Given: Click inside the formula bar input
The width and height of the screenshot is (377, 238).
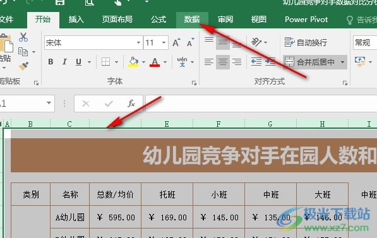Looking at the screenshot, I should [261, 104].
